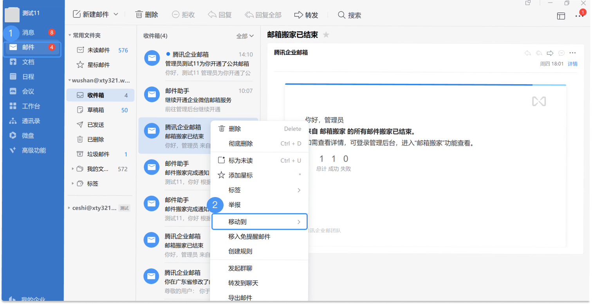Image resolution: width=592 pixels, height=304 pixels.
Task: Choose 移入免提醒邮件 in the context menu
Action: 259,237
